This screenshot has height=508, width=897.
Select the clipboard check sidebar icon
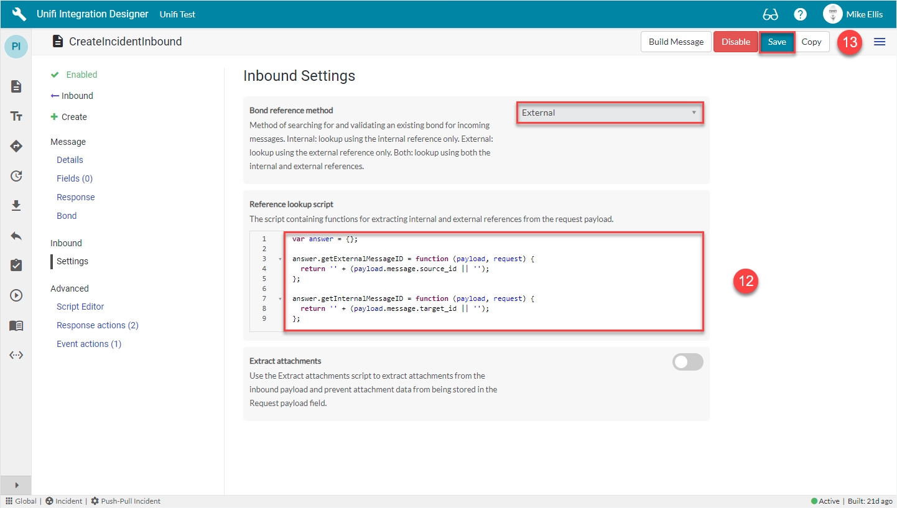coord(16,266)
